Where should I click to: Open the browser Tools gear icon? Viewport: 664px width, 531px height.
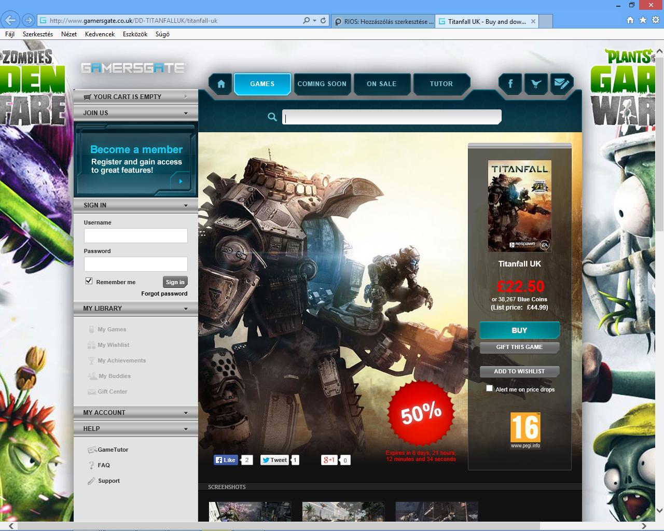coord(655,20)
